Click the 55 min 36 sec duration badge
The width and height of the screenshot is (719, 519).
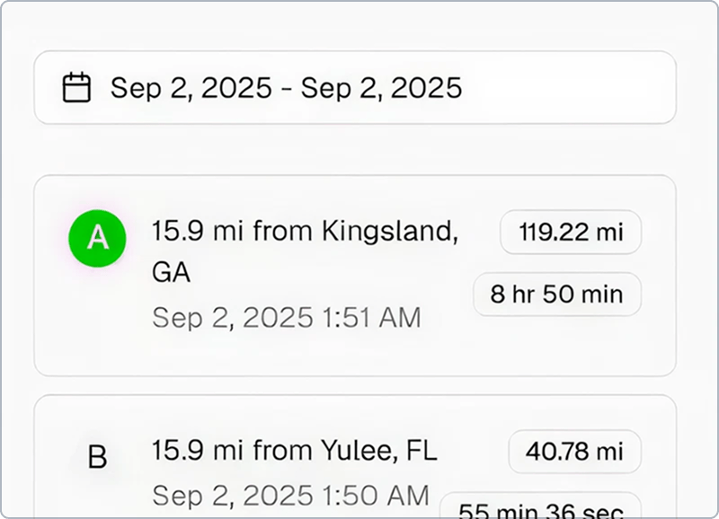coord(541,509)
